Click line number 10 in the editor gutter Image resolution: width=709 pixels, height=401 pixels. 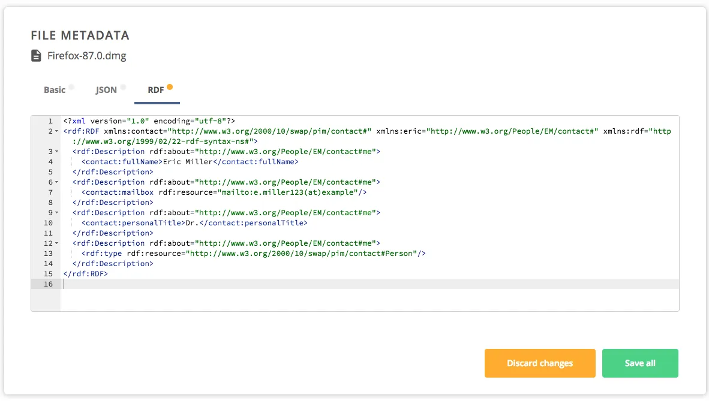tap(48, 223)
